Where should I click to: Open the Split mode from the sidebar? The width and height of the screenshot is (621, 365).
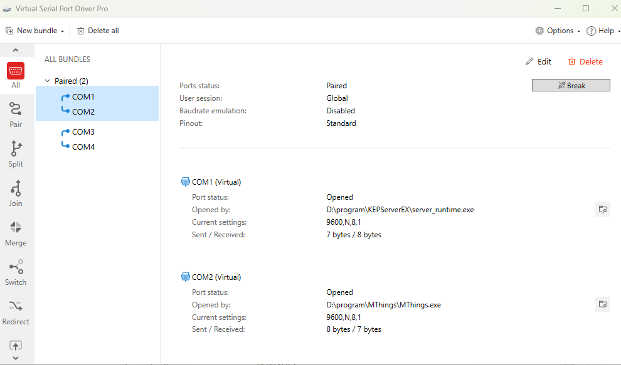[16, 152]
